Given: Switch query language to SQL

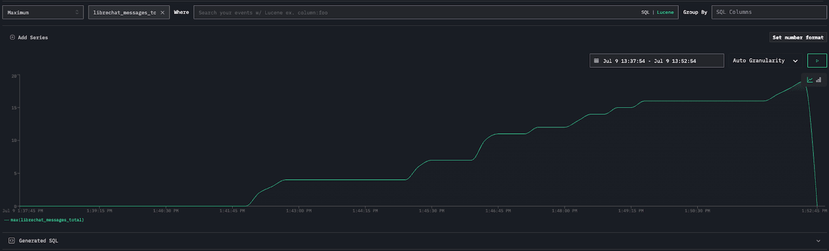Looking at the screenshot, I should 645,12.
